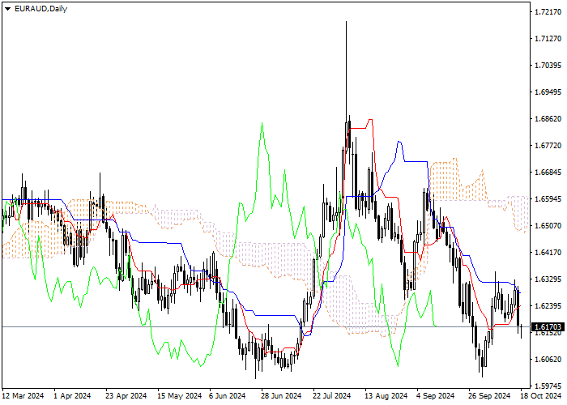Click the 1.71270 price scale label
This screenshot has width=567, height=405.
[548, 39]
